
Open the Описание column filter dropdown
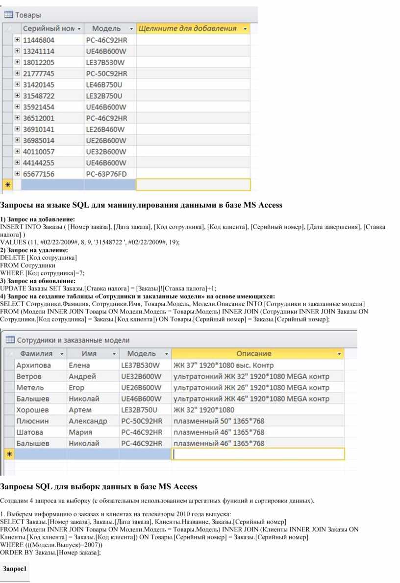(x=339, y=354)
